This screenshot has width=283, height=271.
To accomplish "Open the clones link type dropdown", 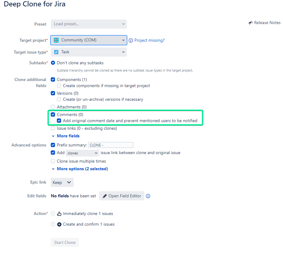I will point(82,153).
